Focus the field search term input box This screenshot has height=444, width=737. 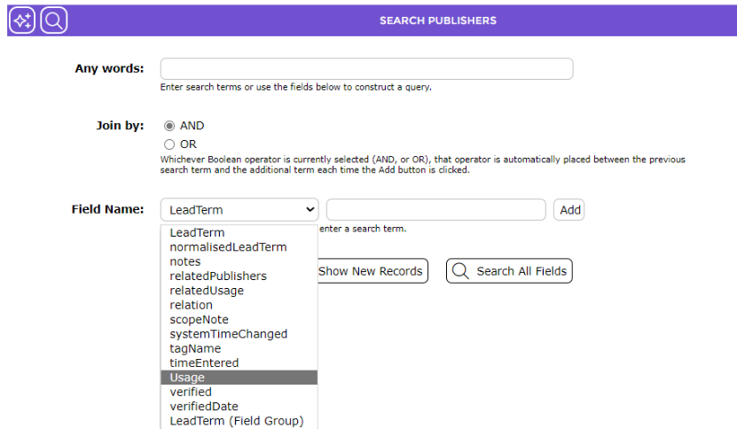436,209
